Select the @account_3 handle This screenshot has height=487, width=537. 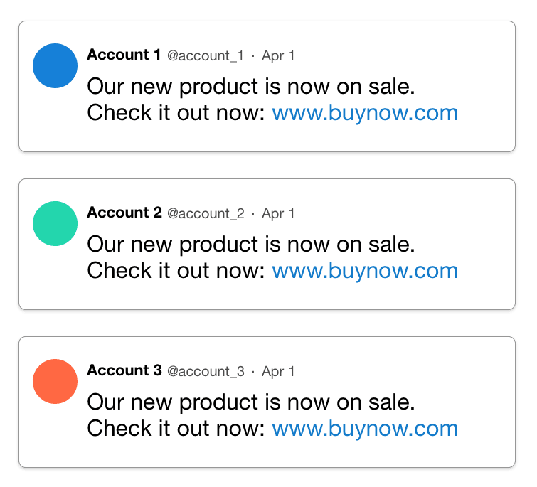(x=206, y=371)
